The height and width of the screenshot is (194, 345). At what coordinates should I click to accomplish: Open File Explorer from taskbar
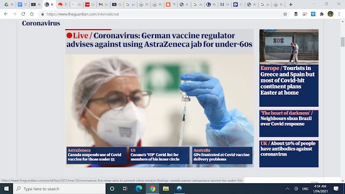coord(165,189)
